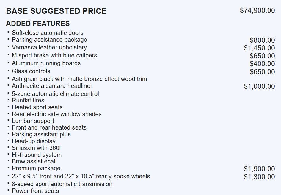Select Vernasca leather upholstery line
Viewport: 281px width, 195px height.
click(49, 47)
